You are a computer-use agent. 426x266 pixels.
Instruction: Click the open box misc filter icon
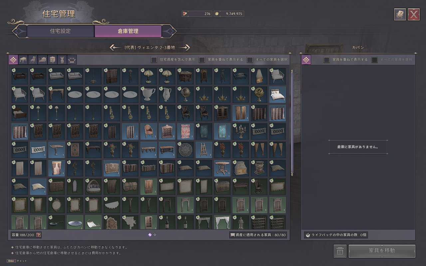coord(72,60)
